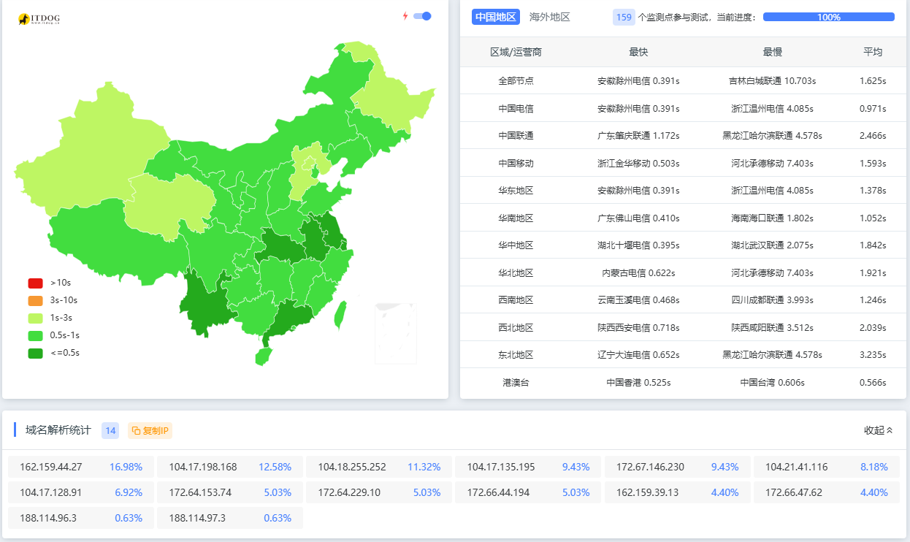Click IP address 162.159.44.27
910x542 pixels.
51,467
